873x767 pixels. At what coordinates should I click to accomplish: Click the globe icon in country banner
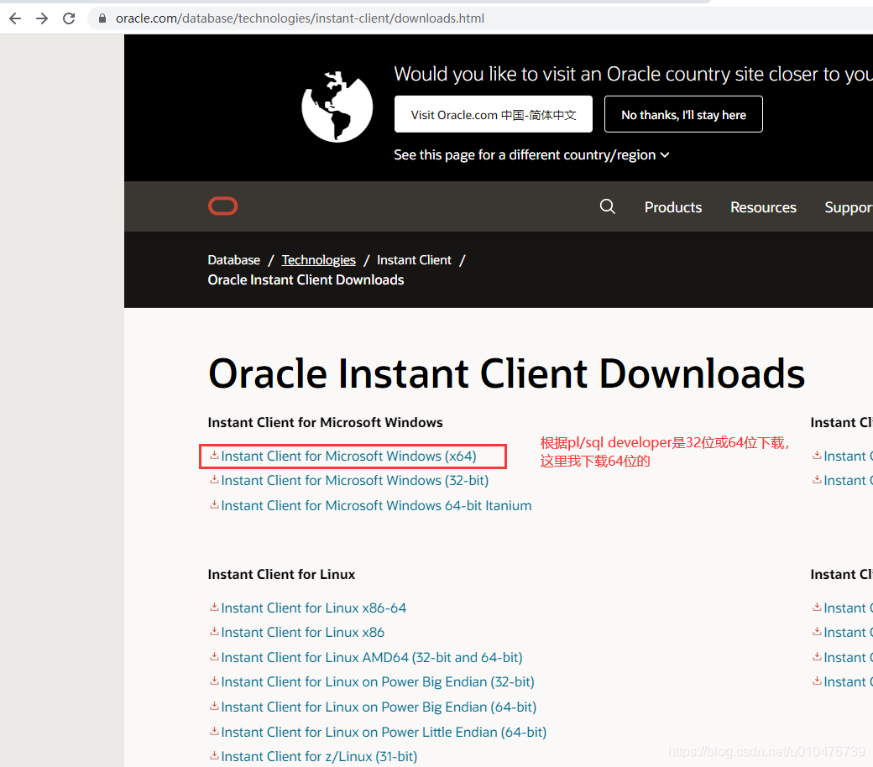coord(337,107)
